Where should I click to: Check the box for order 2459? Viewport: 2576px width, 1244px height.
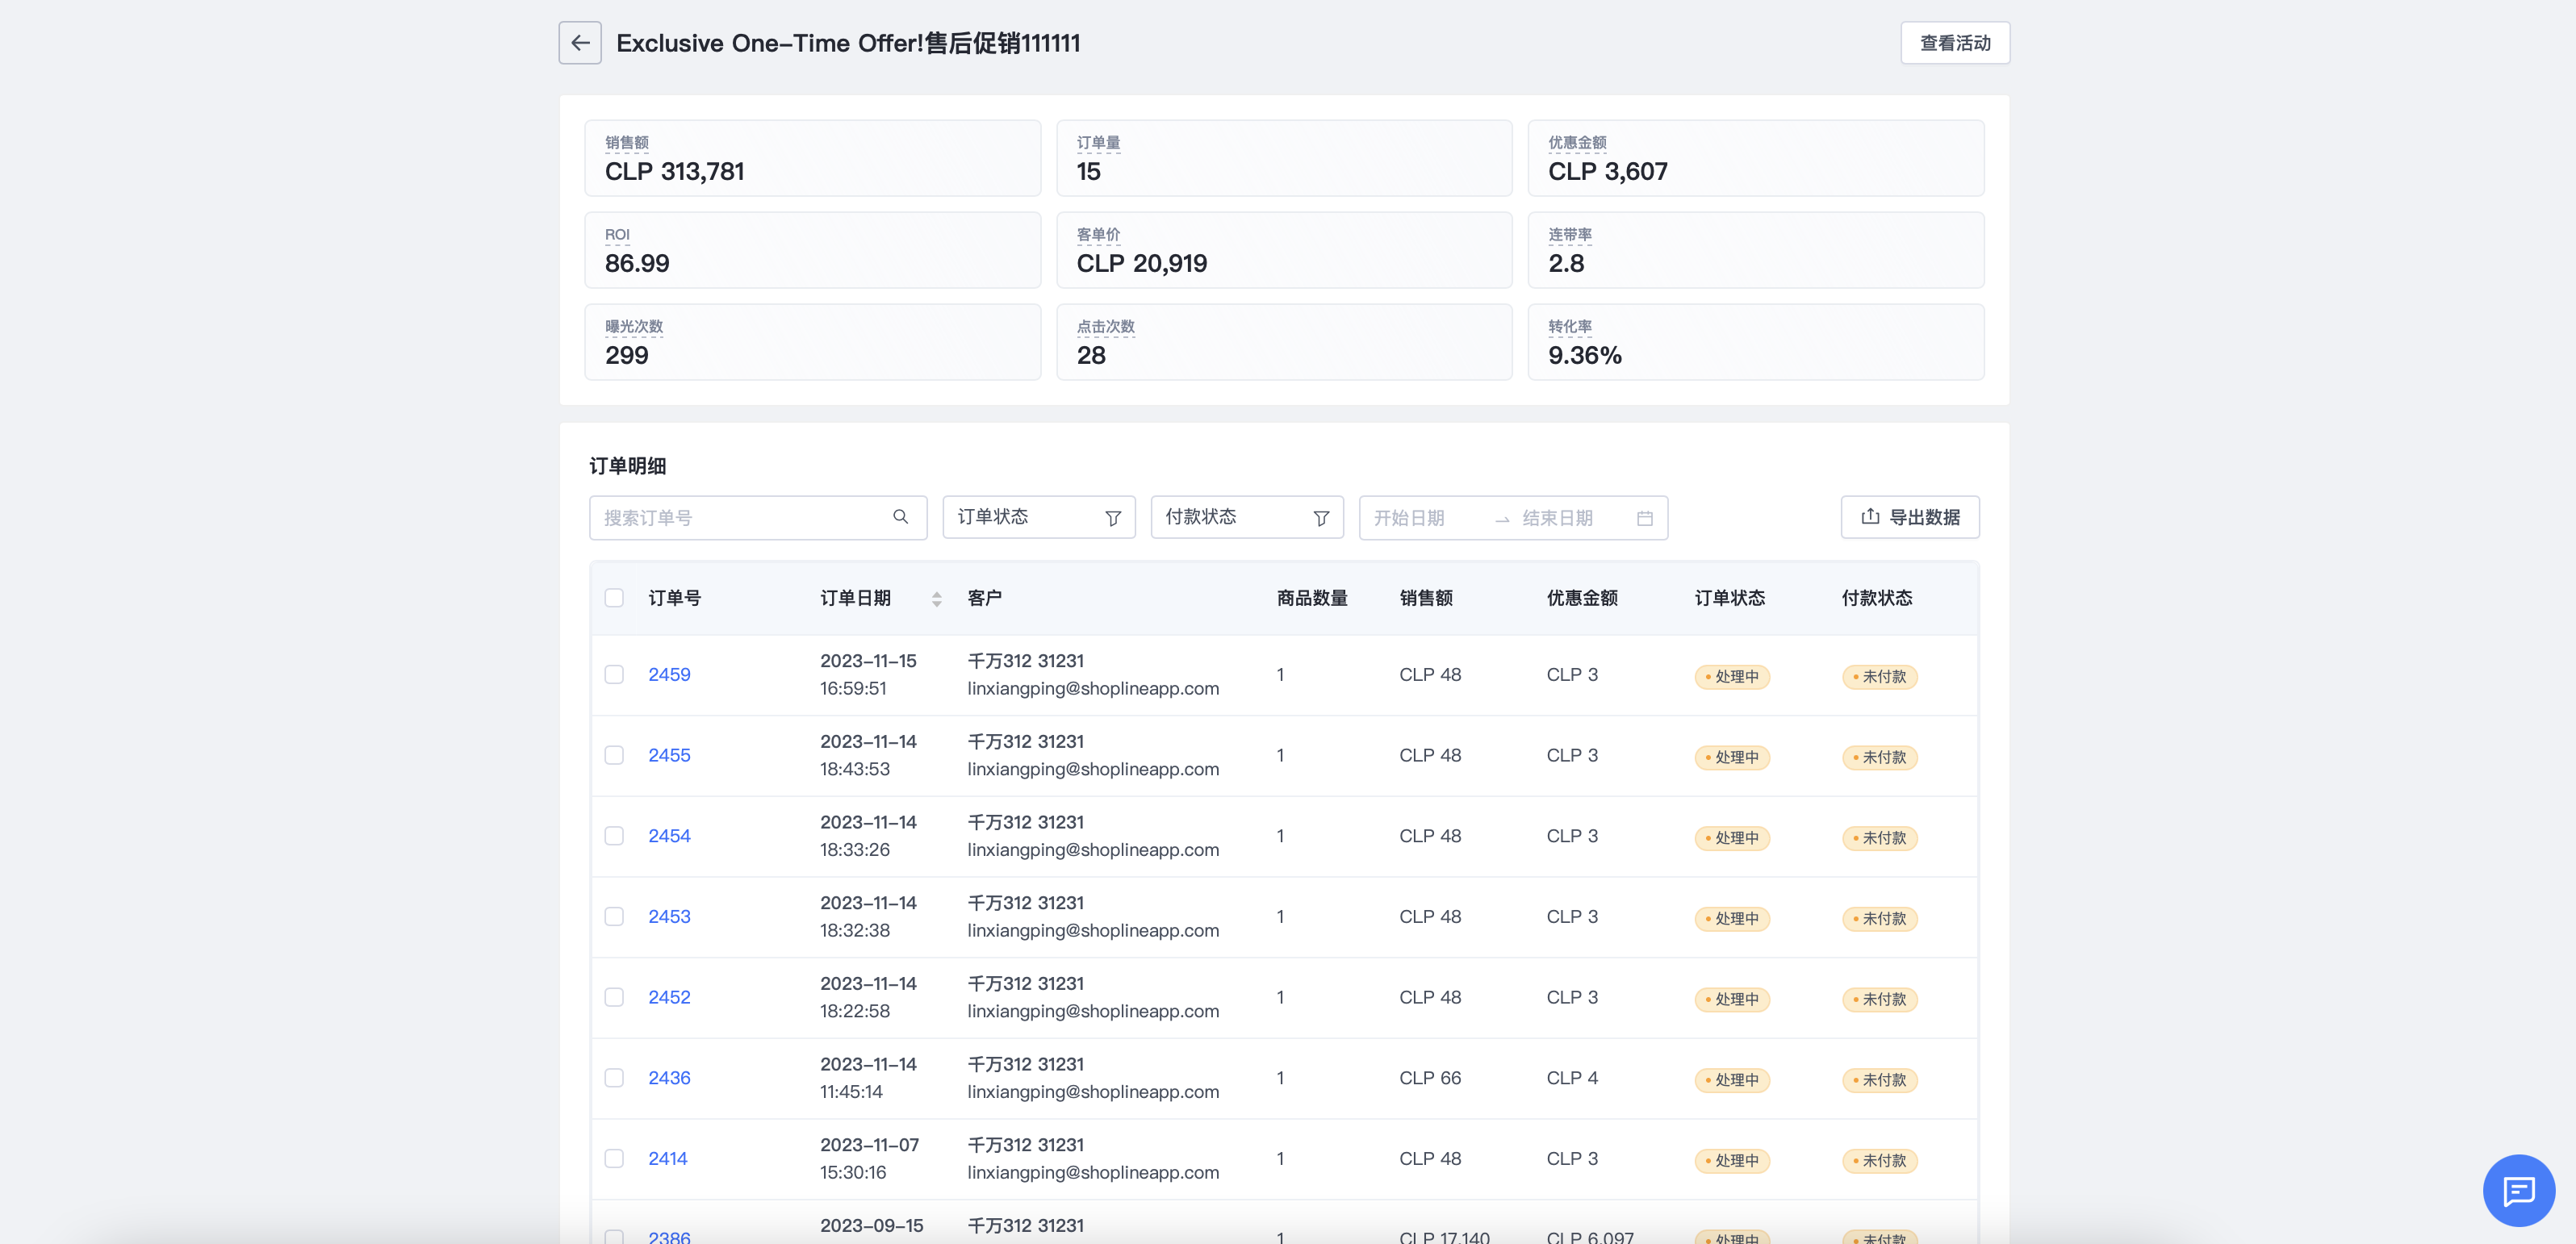pos(614,675)
